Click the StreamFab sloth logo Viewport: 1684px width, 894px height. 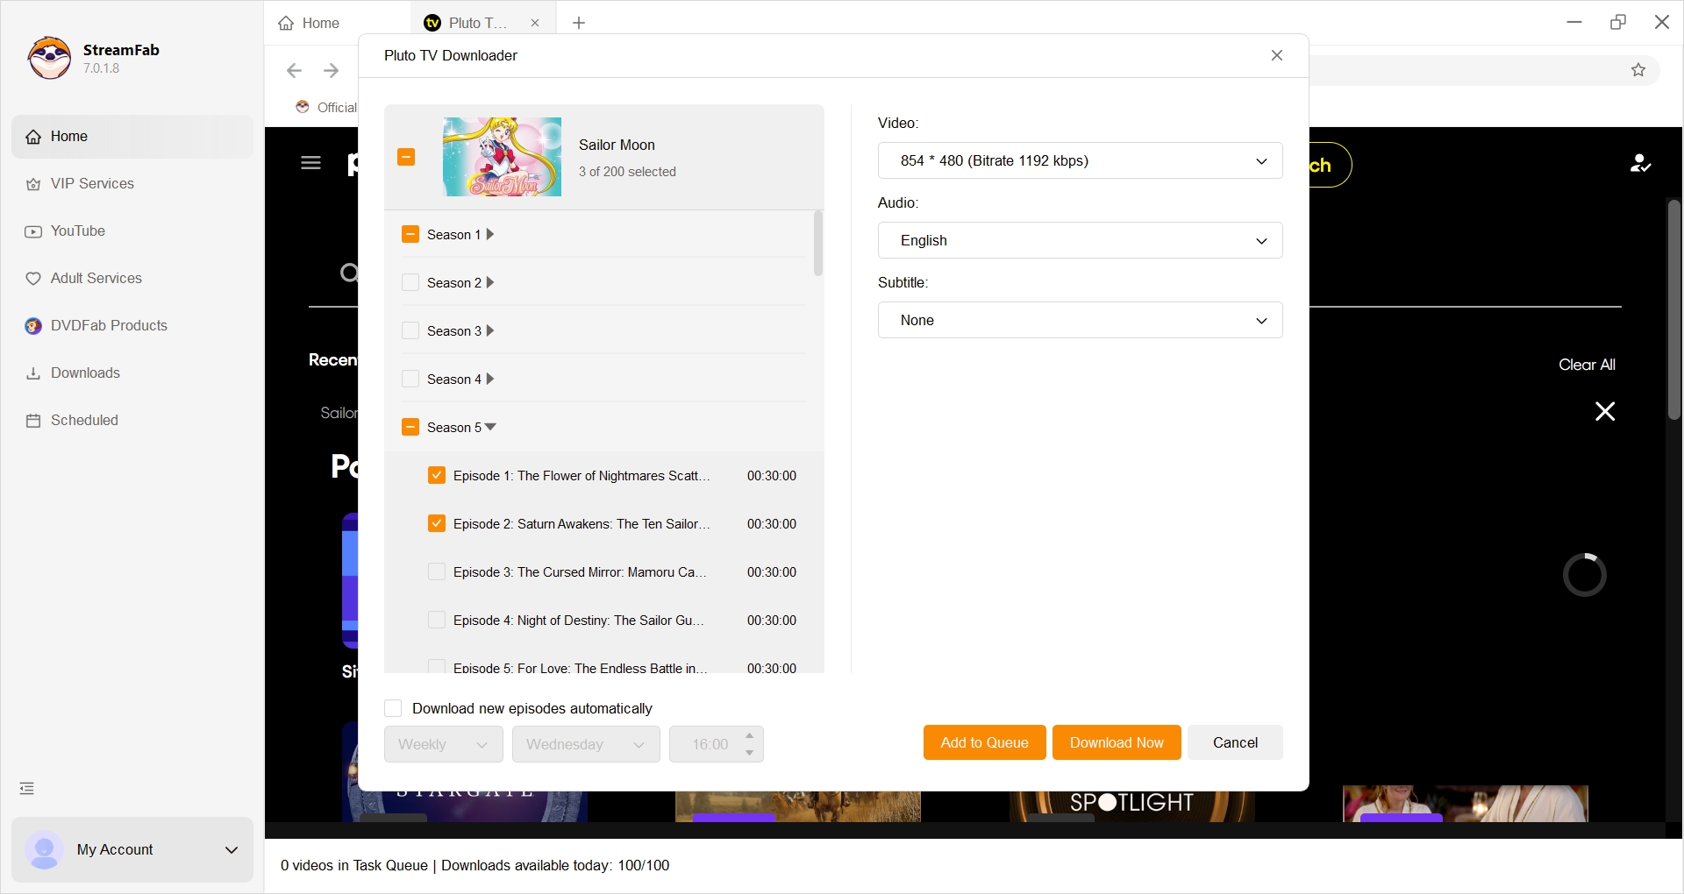tap(49, 58)
